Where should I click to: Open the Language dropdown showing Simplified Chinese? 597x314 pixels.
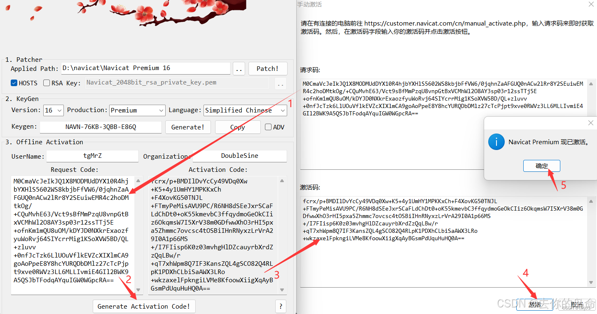246,110
